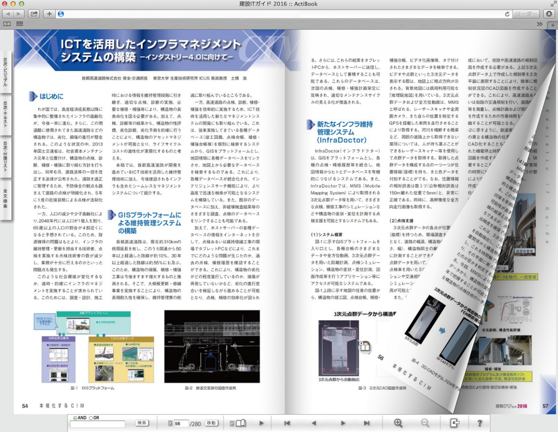558x432 pixels.
Task: Click the page number field showing 56
Action: coord(180,424)
